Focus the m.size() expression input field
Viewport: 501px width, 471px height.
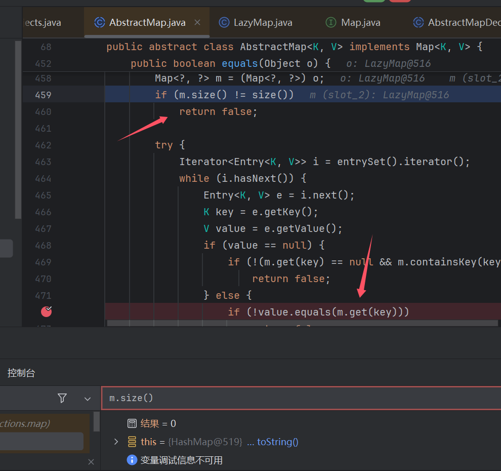[x=301, y=398]
